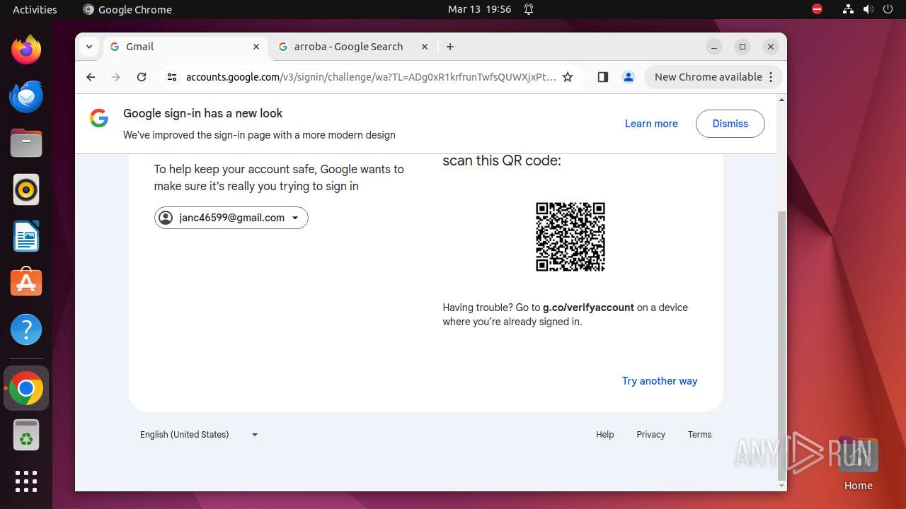Open the clock and calendar panel
This screenshot has width=906, height=509.
[479, 9]
